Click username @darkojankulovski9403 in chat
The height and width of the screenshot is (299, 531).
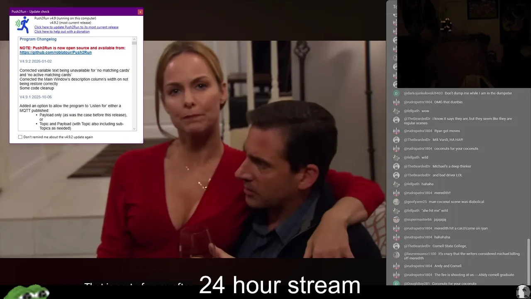pos(423,93)
